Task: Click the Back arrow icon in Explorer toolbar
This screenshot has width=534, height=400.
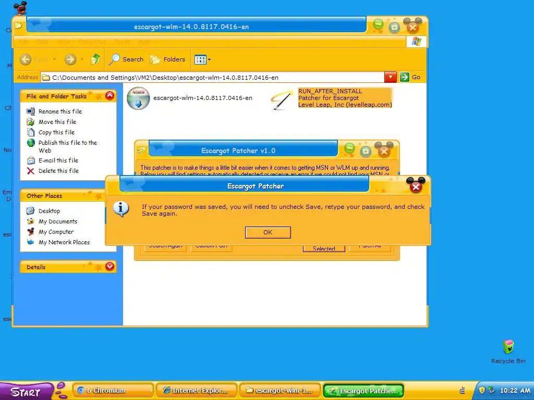Action: 26,59
